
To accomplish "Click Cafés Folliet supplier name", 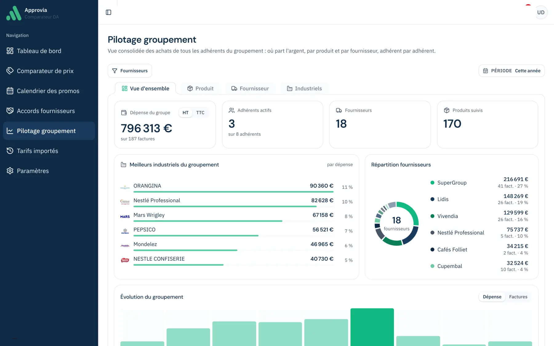I will point(452,250).
